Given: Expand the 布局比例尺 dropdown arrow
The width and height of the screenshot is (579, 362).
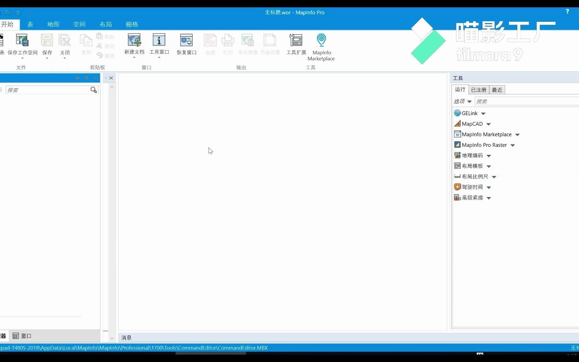Looking at the screenshot, I should [x=494, y=177].
